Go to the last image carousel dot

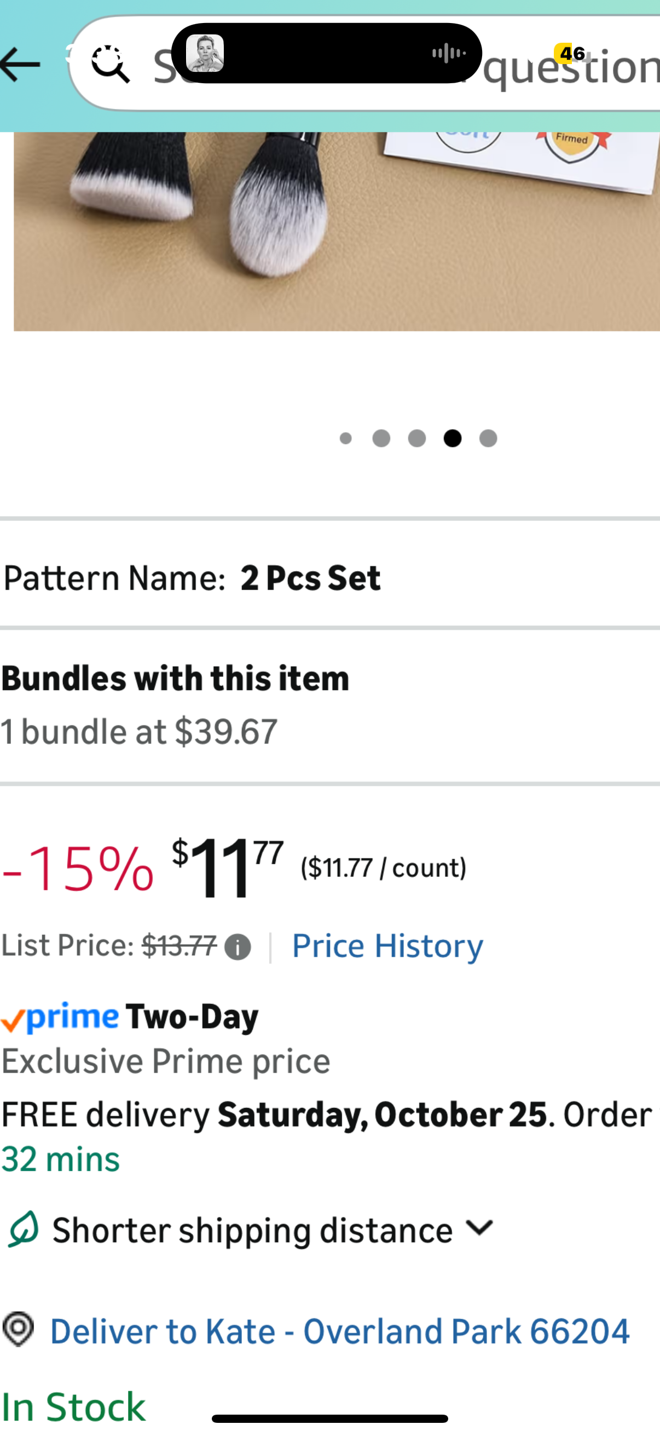(488, 439)
